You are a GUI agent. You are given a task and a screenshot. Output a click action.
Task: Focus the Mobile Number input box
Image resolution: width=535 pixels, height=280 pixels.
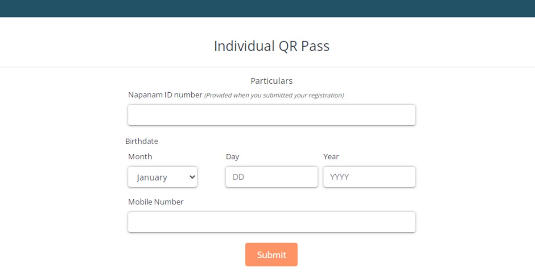(x=271, y=222)
